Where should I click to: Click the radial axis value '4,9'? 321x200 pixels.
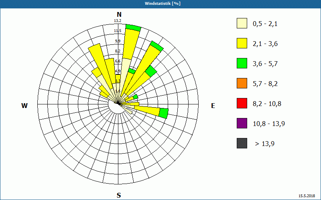pos(118,71)
